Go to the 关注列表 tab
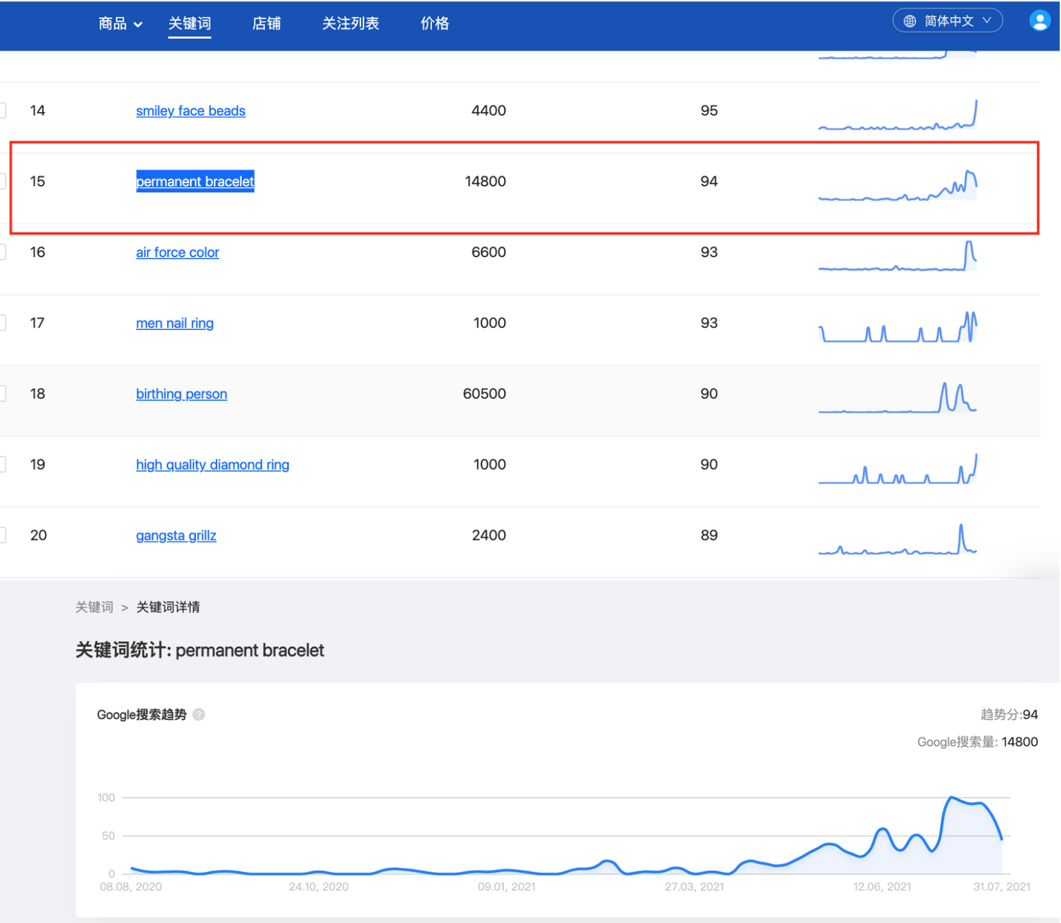This screenshot has width=1061, height=923. point(350,24)
